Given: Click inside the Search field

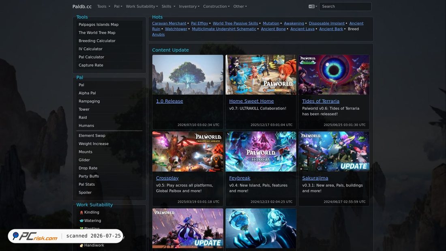Looking at the screenshot, I should click(345, 6).
